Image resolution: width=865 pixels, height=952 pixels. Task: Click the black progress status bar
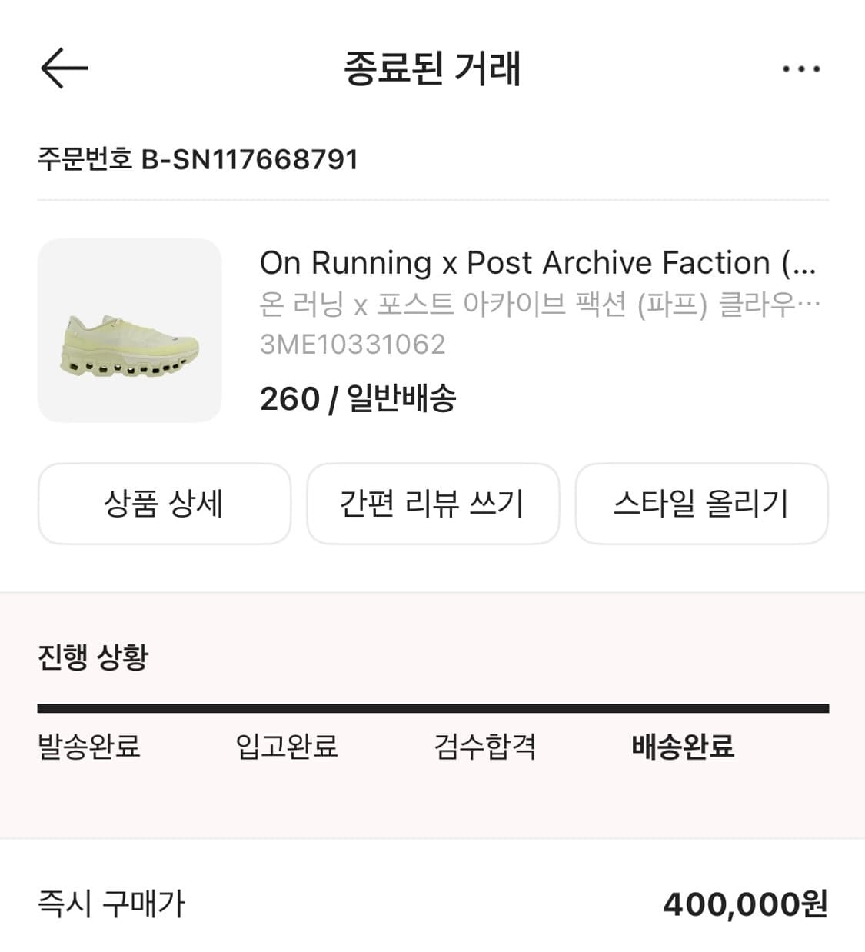click(433, 708)
